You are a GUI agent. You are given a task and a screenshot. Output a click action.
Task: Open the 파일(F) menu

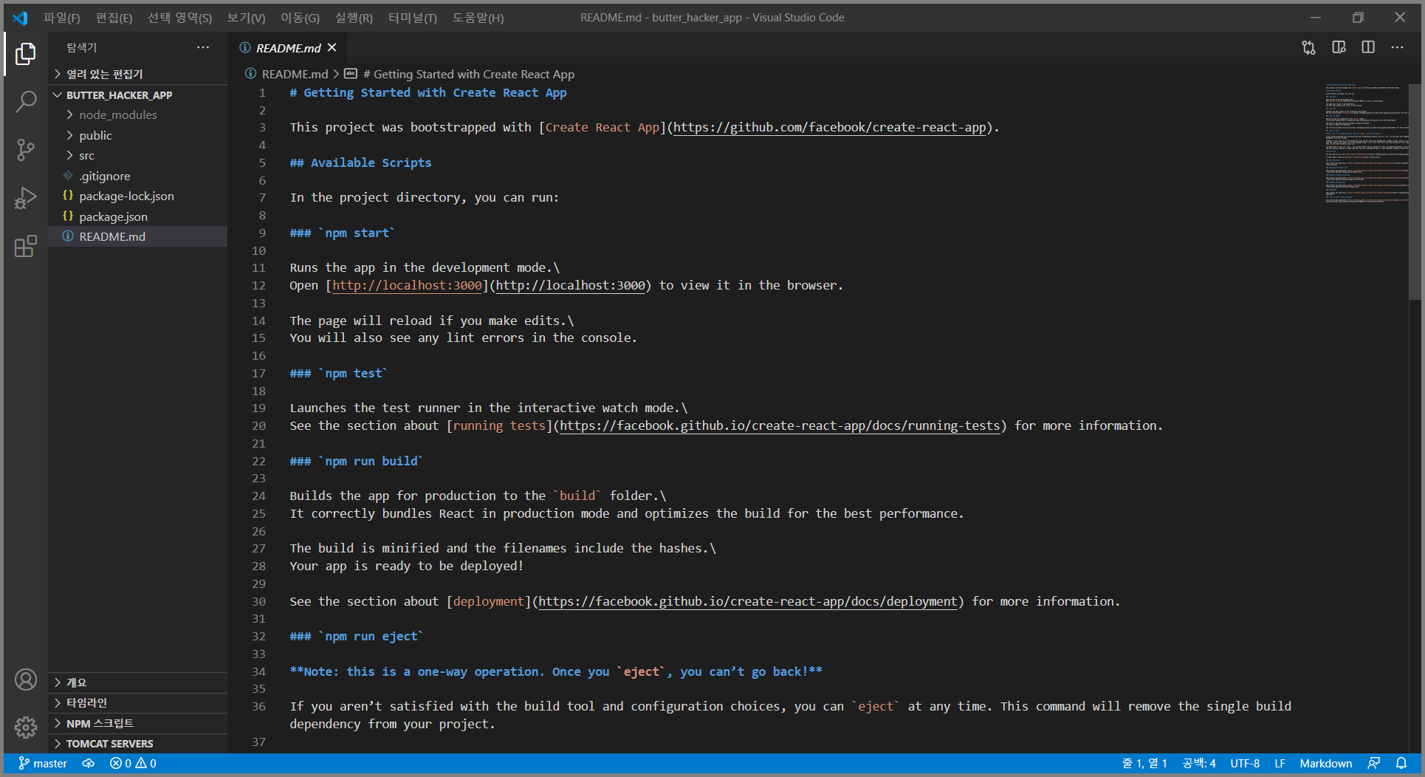click(x=61, y=18)
